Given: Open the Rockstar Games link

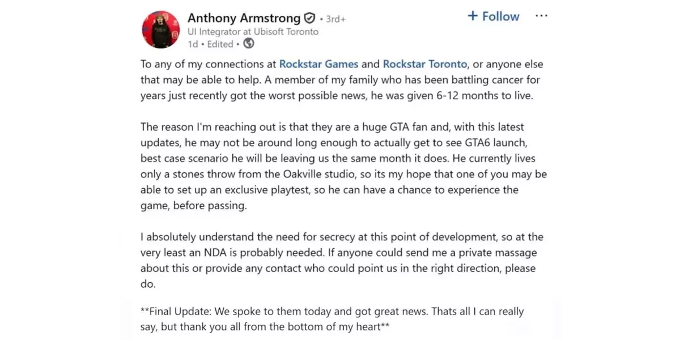Looking at the screenshot, I should tap(318, 63).
